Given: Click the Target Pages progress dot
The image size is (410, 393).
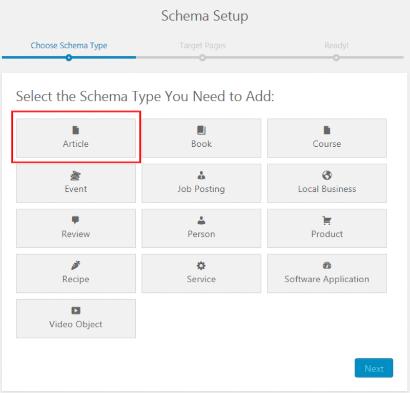Looking at the screenshot, I should click(202, 57).
